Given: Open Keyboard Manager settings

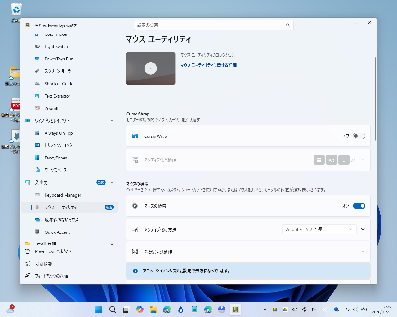Looking at the screenshot, I should 63,195.
